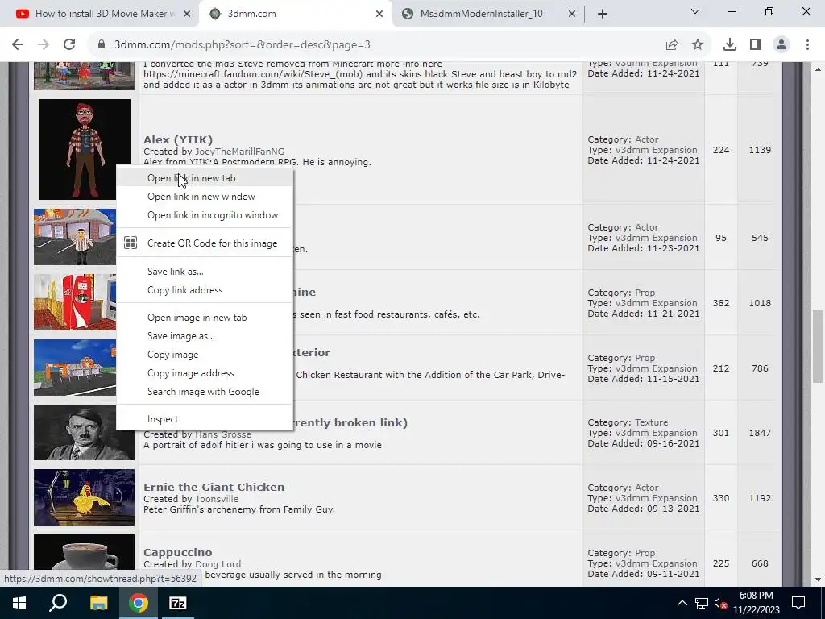Select Search image with Google

pyautogui.click(x=205, y=391)
